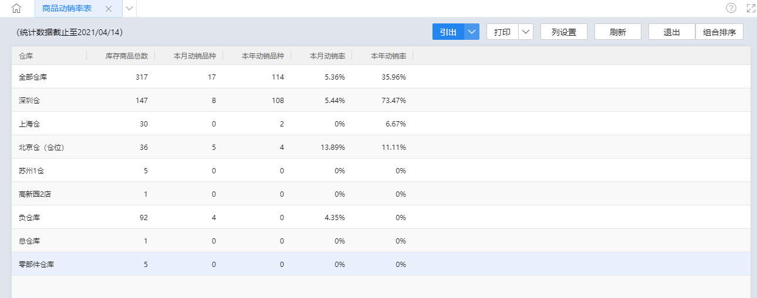Open the 打印 print dropdown arrow
This screenshot has height=298, width=757.
526,32
